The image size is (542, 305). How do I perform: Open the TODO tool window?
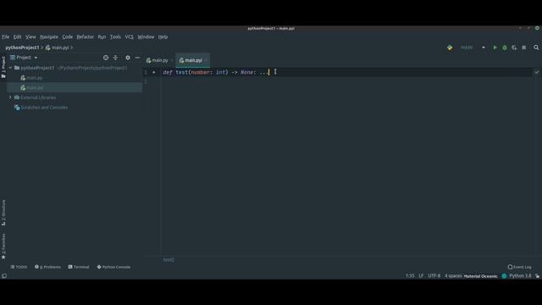click(x=19, y=267)
